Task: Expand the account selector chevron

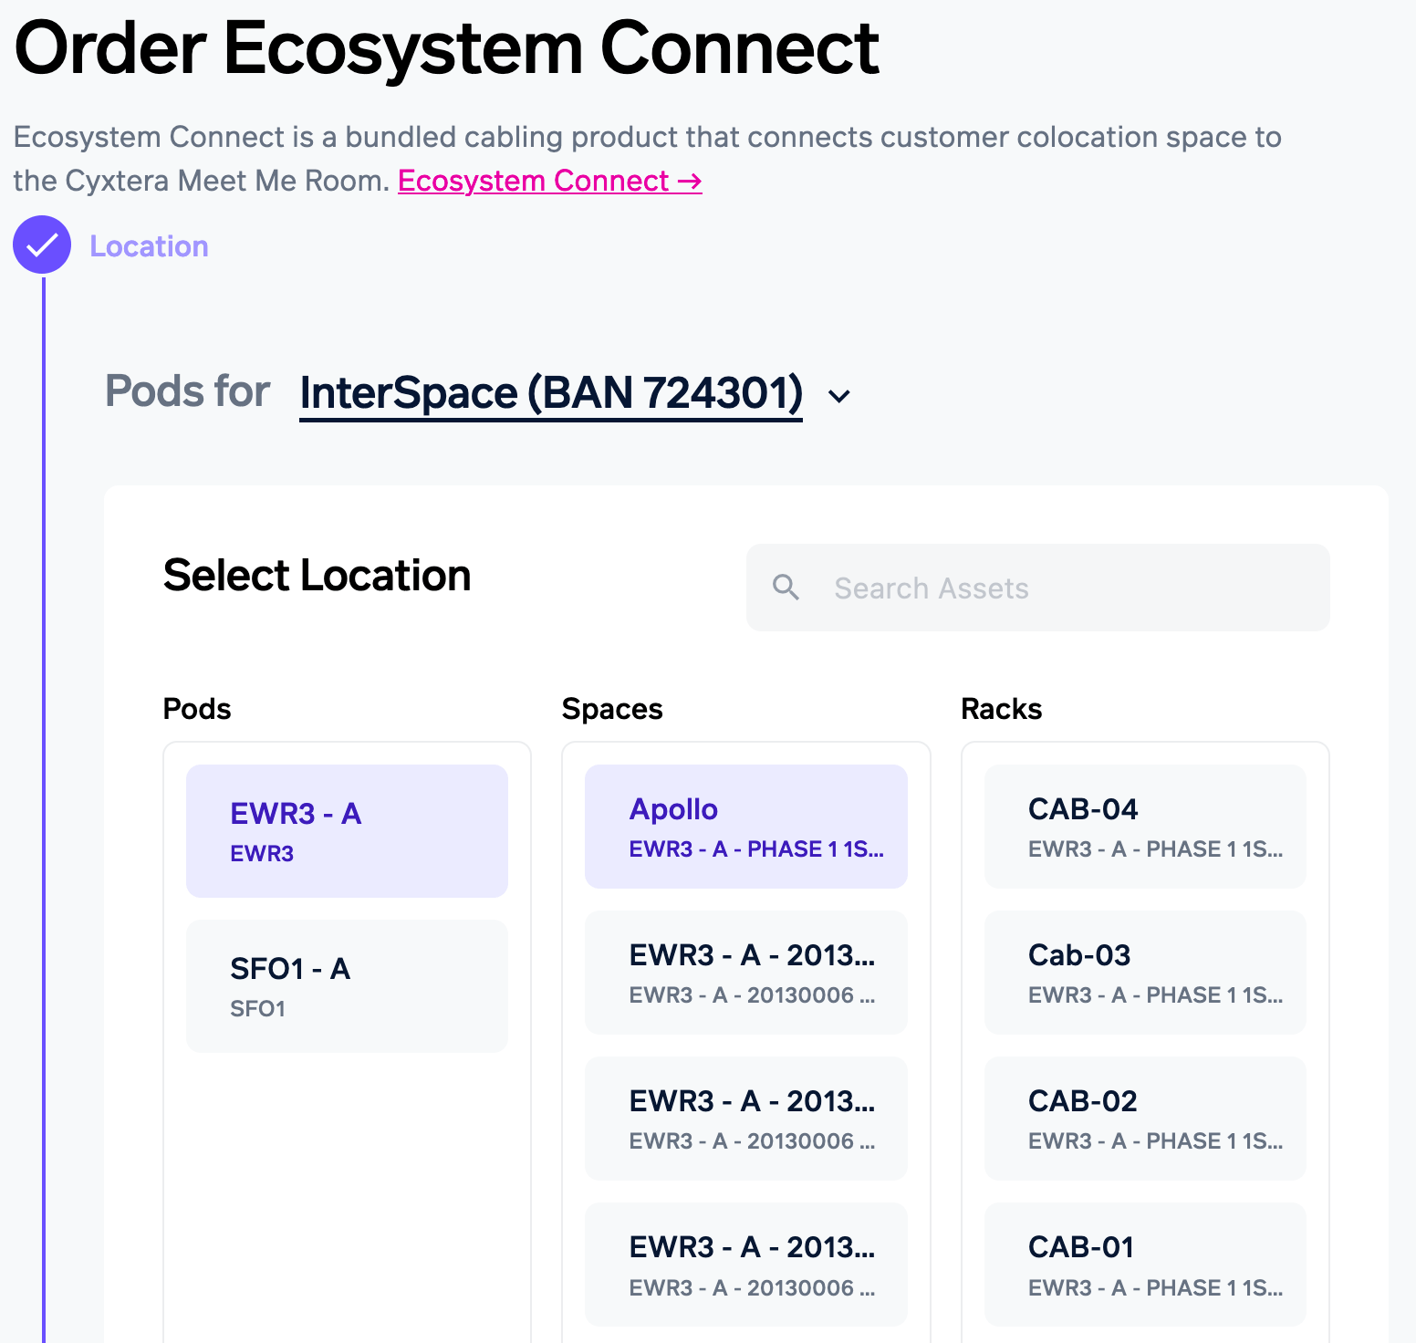Action: click(x=838, y=396)
